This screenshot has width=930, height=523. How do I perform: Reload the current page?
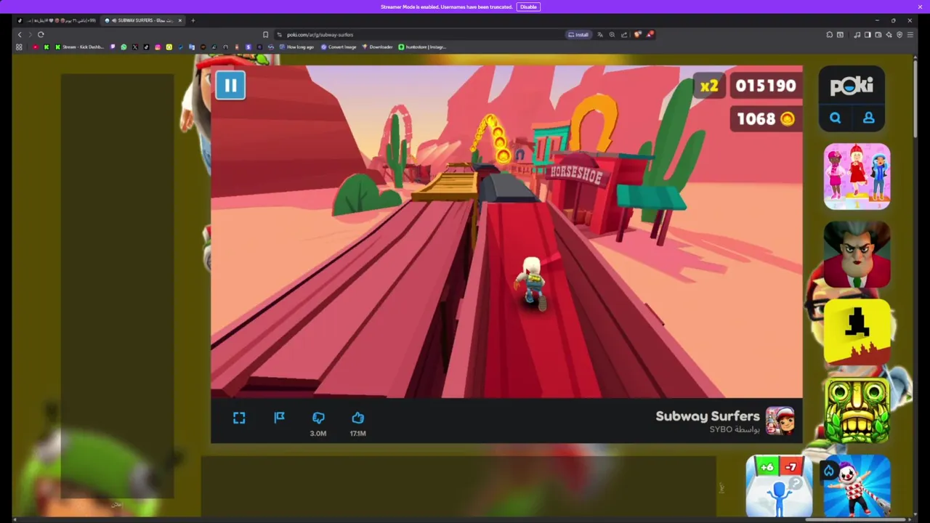click(x=41, y=35)
